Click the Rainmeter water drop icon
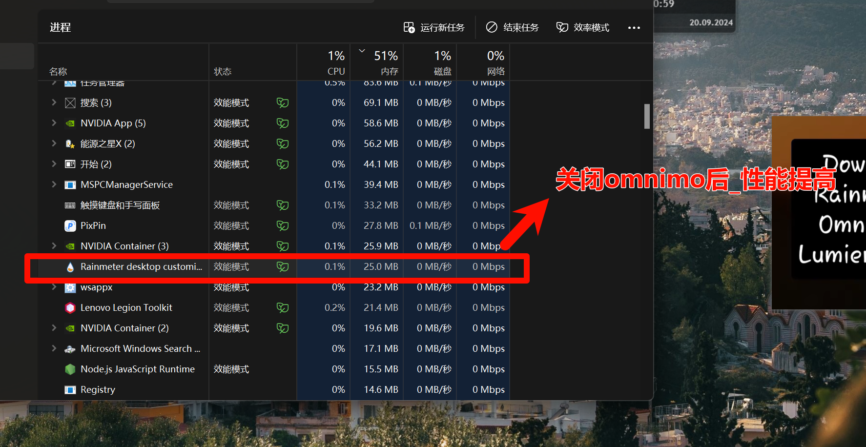The image size is (866, 447). point(70,267)
